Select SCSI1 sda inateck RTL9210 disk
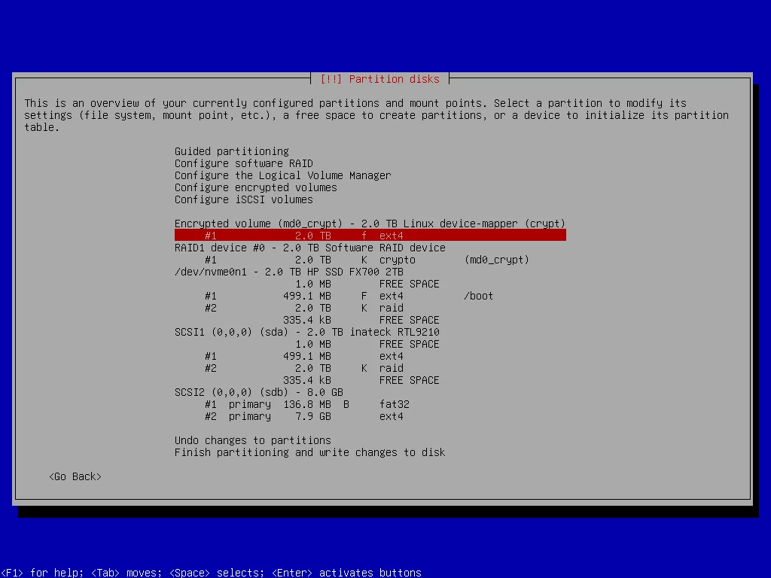Image resolution: width=771 pixels, height=578 pixels. pos(306,332)
